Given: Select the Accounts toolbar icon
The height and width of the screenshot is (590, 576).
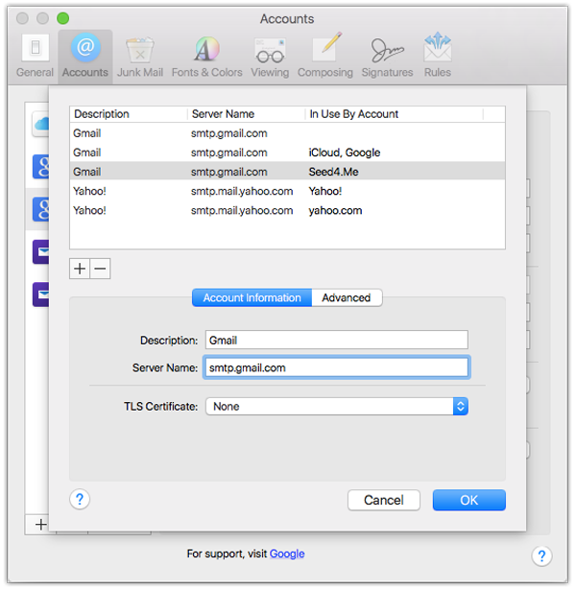Looking at the screenshot, I should [x=85, y=56].
